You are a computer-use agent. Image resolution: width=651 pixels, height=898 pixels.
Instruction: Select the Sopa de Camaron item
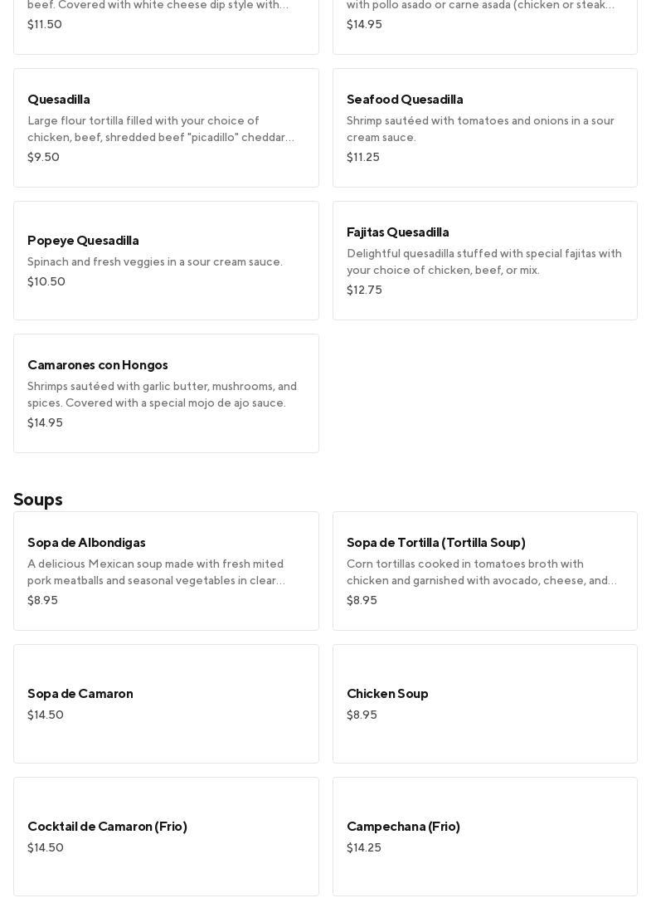(x=166, y=703)
